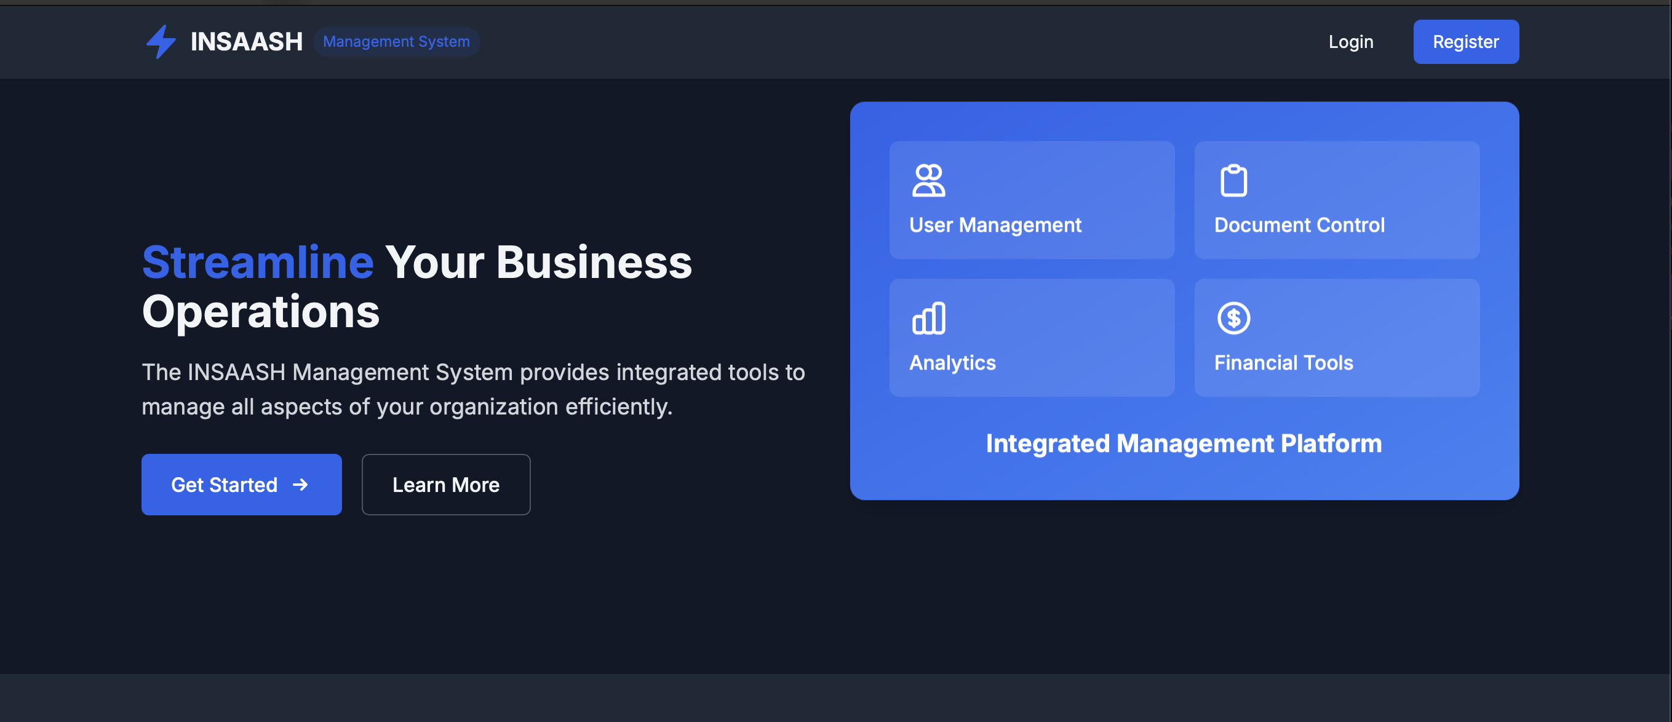Click the Register button
1672x722 pixels.
click(1465, 42)
